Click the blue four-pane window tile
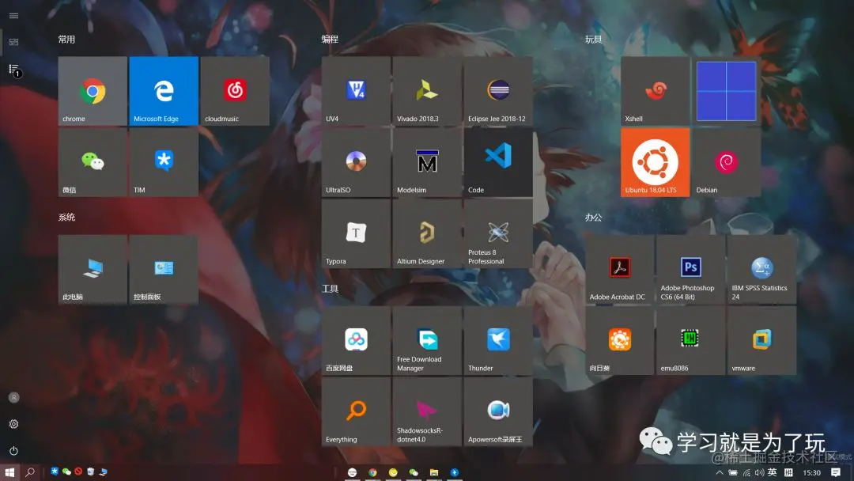This screenshot has height=481, width=854. click(727, 91)
